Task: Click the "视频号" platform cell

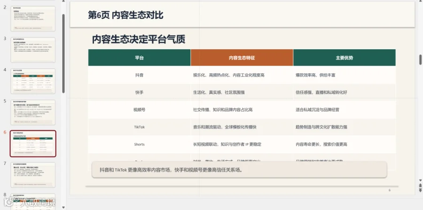Action: pyautogui.click(x=139, y=110)
